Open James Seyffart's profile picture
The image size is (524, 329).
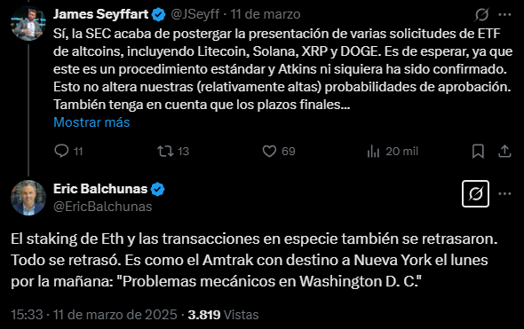[28, 24]
